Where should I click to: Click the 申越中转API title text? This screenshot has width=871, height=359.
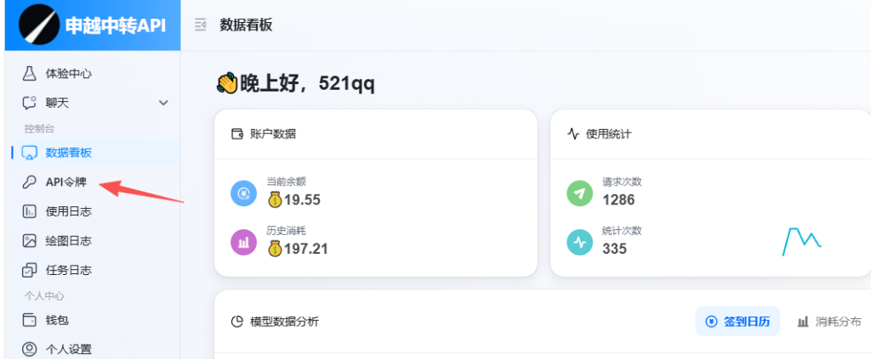click(116, 26)
